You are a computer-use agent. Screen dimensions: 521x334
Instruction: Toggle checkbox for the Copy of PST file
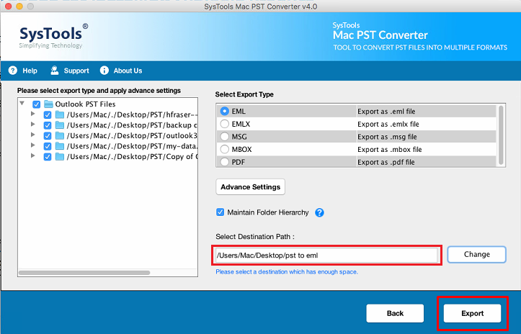pyautogui.click(x=48, y=157)
